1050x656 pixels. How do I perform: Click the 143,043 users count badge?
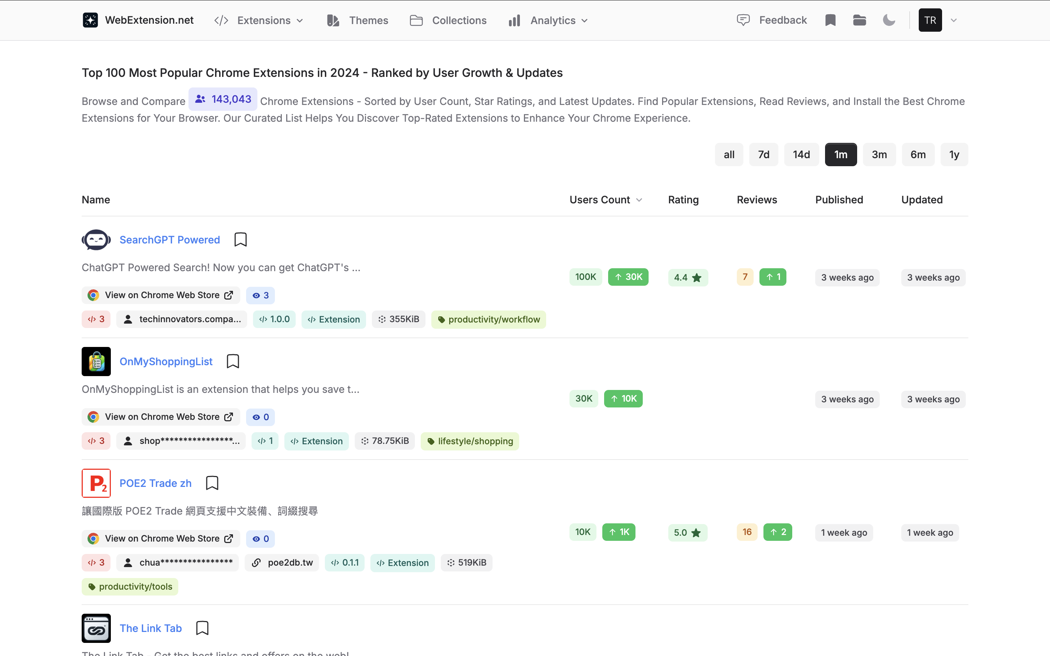pyautogui.click(x=223, y=99)
